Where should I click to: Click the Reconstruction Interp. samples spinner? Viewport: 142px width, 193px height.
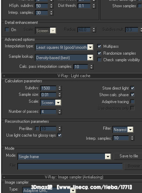[132, 138]
